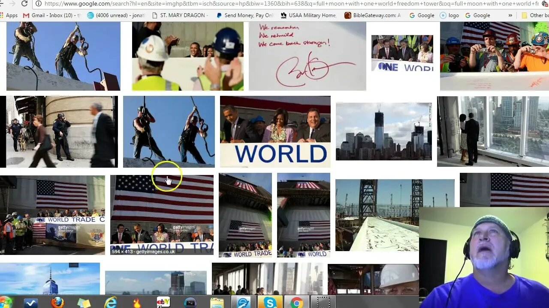The height and width of the screenshot is (308, 549).
Task: Open the eBay shortcut in taskbar
Action: tap(163, 302)
